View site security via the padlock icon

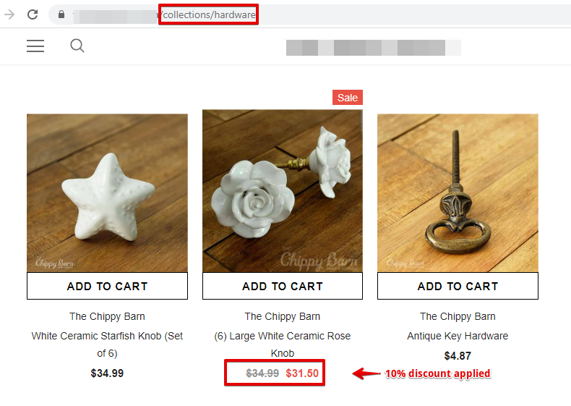coord(61,14)
